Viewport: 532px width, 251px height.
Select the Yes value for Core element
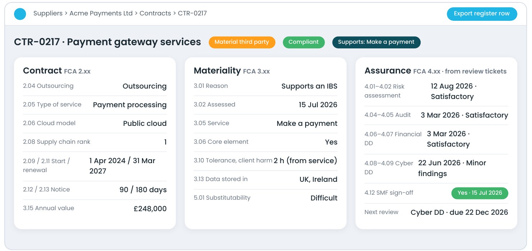click(x=331, y=142)
